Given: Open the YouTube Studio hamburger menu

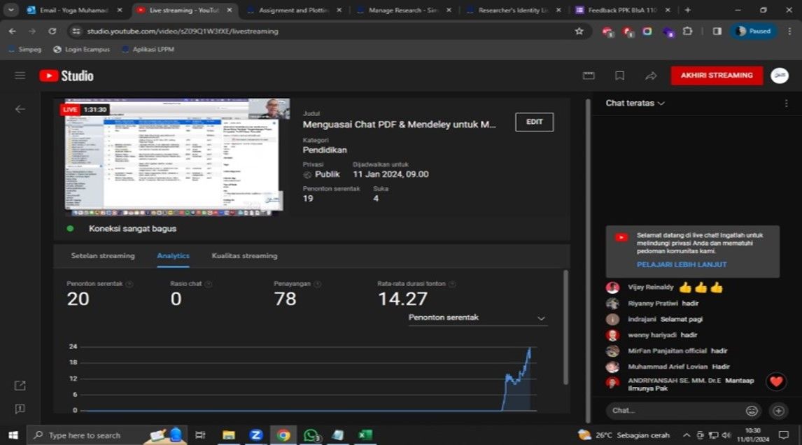Looking at the screenshot, I should (20, 76).
